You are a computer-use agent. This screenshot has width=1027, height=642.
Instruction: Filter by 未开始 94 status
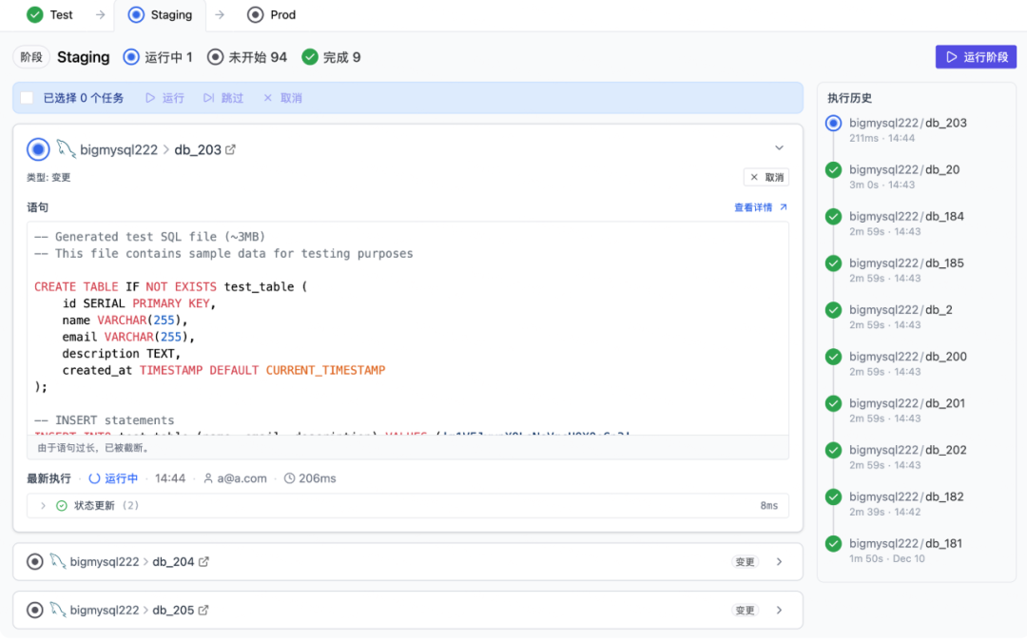click(x=247, y=57)
